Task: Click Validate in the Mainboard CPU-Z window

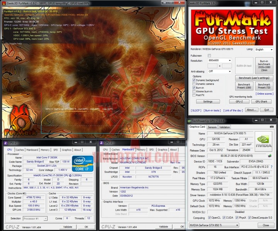Action: click(x=163, y=226)
